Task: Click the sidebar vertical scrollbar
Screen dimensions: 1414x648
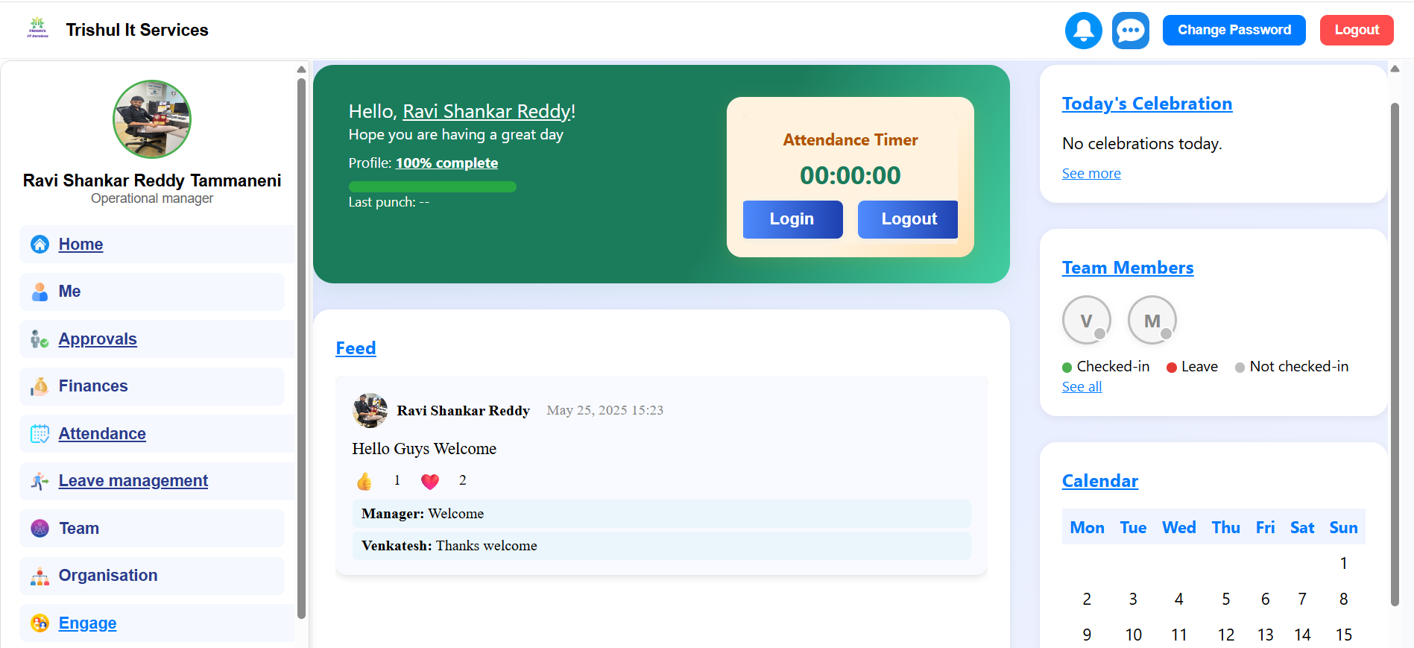Action: coord(301,348)
